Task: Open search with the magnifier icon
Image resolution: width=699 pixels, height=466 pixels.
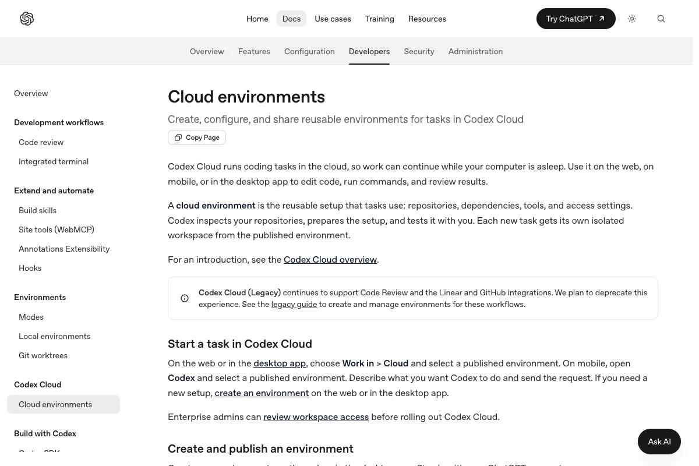Action: [x=661, y=19]
